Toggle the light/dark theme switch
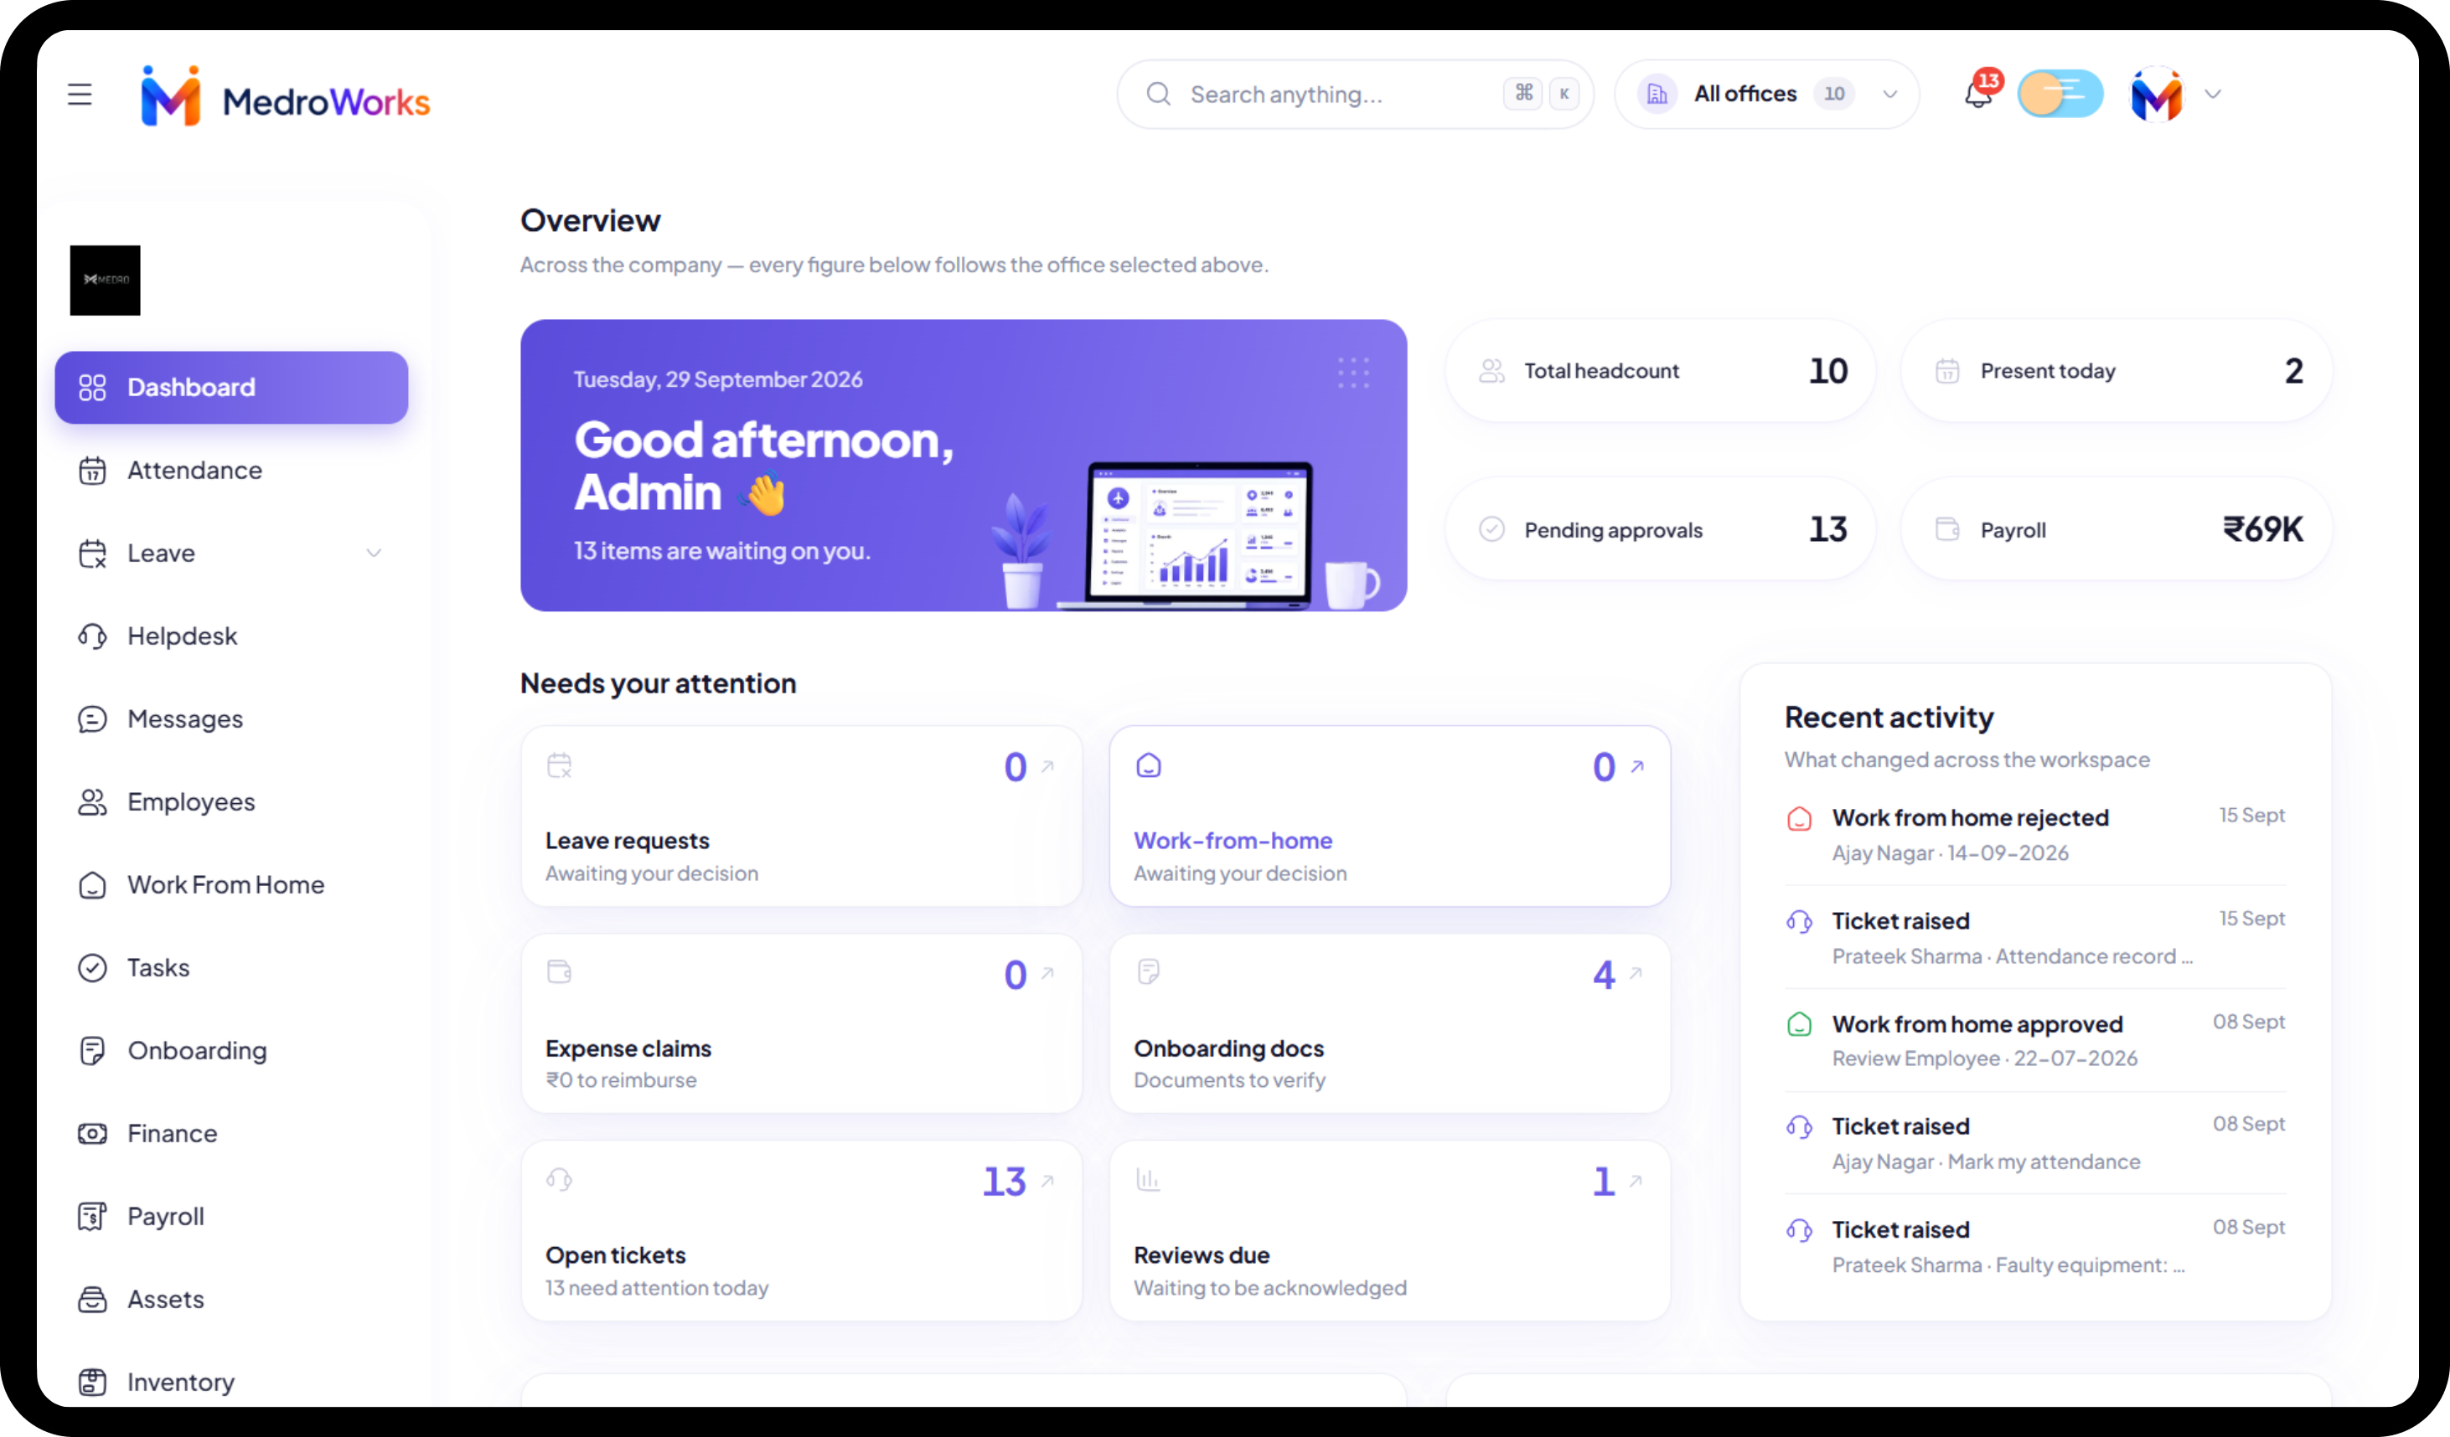2450x1437 pixels. pos(2060,95)
